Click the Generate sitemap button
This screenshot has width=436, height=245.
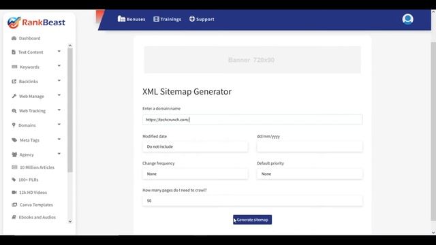[x=252, y=220]
